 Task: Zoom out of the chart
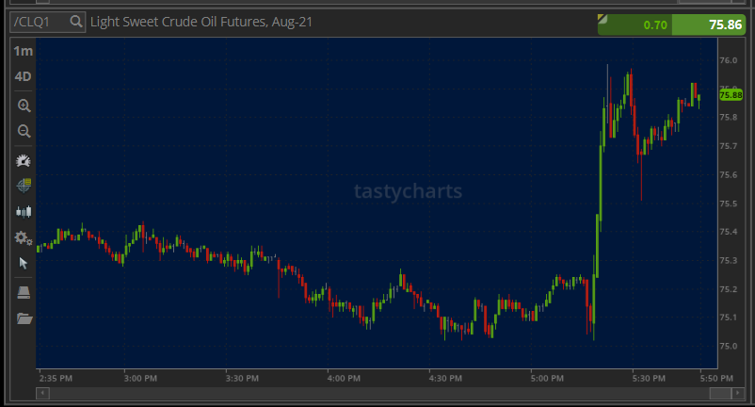coord(24,131)
